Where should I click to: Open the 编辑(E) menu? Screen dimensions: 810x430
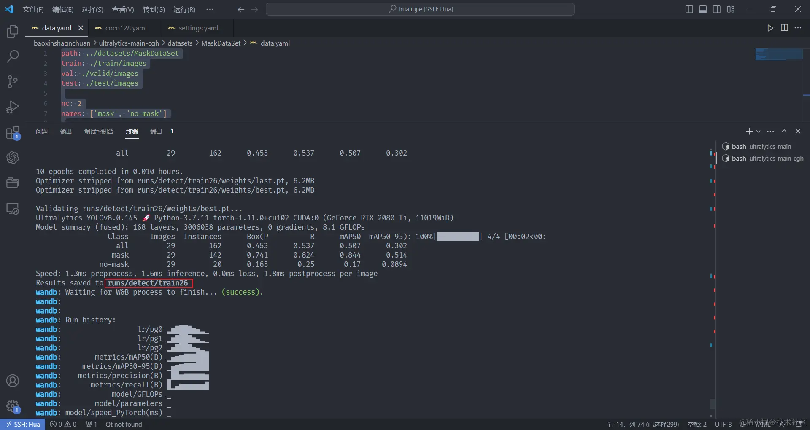(x=63, y=9)
